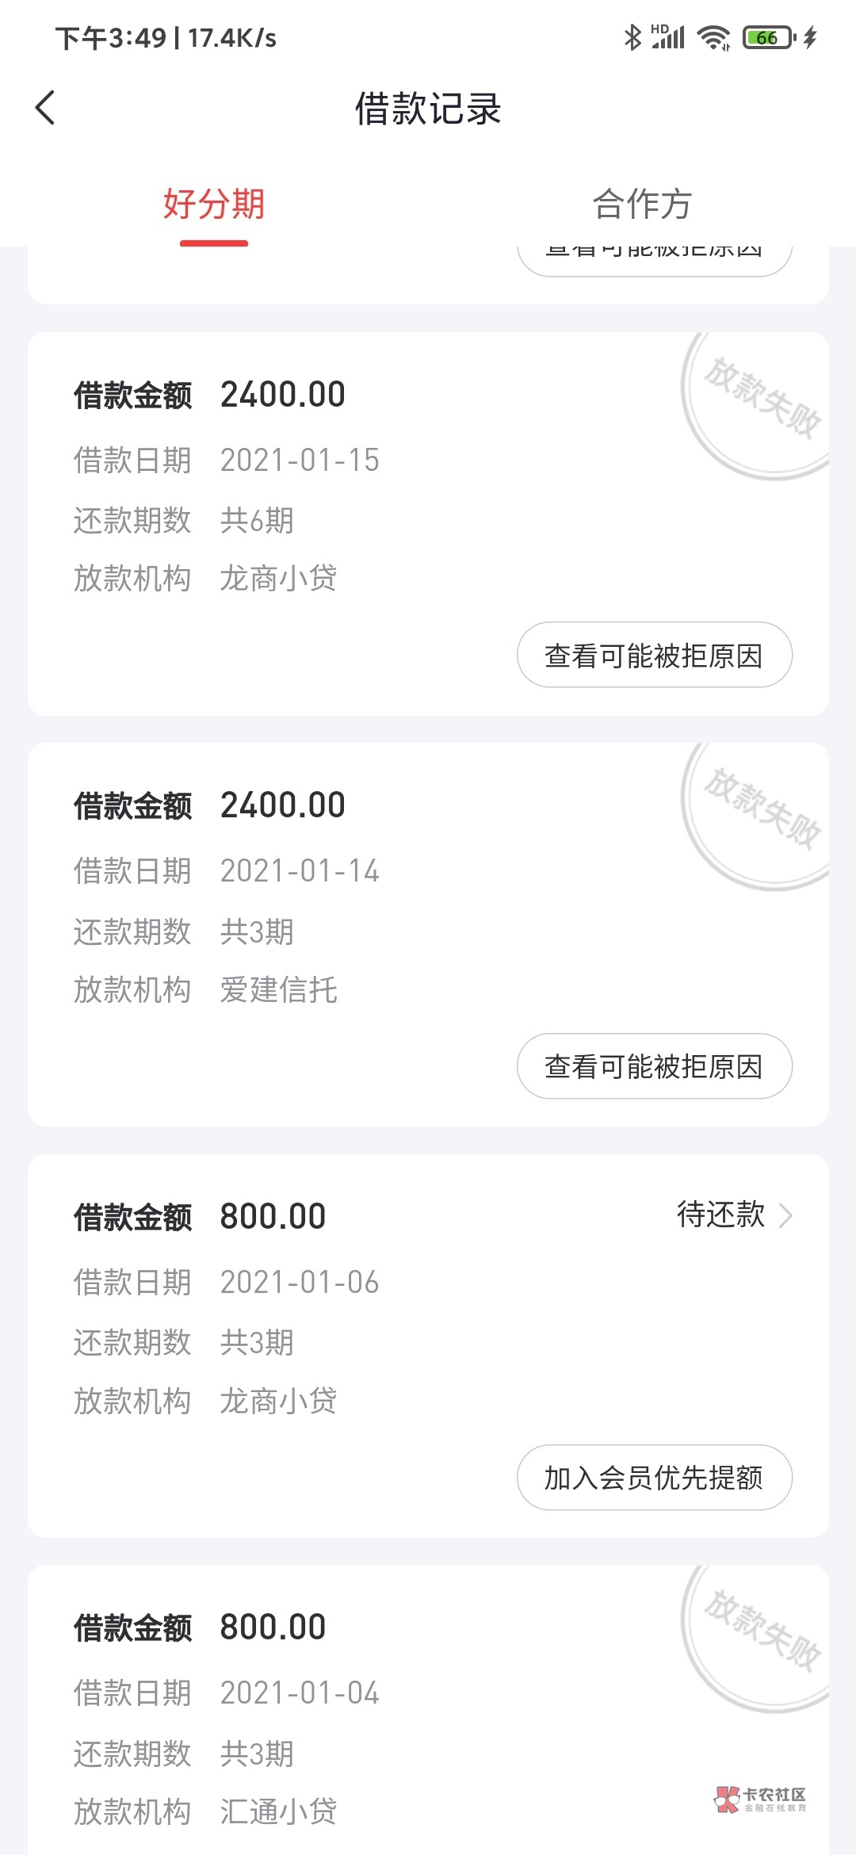The height and width of the screenshot is (1855, 856).
Task: Switch to the 合作方 tab
Action: click(x=642, y=205)
